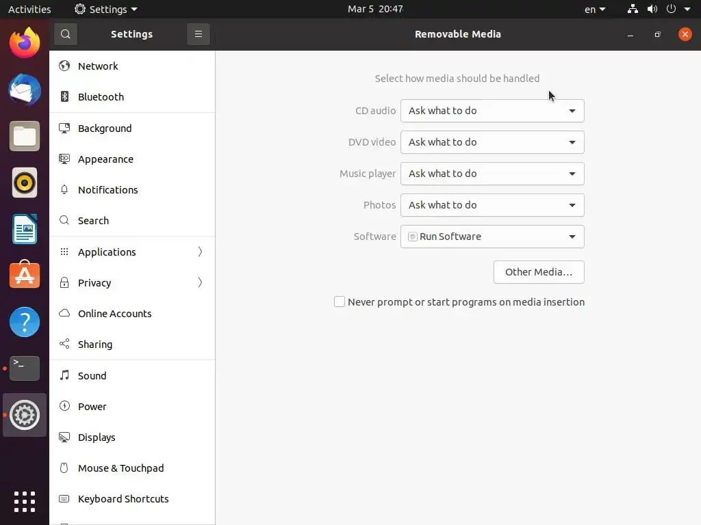Expand the Software action dropdown
Viewport: 701px width, 525px height.
tap(492, 237)
